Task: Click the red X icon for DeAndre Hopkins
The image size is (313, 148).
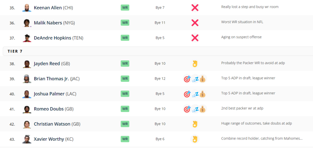Action: [x=195, y=38]
